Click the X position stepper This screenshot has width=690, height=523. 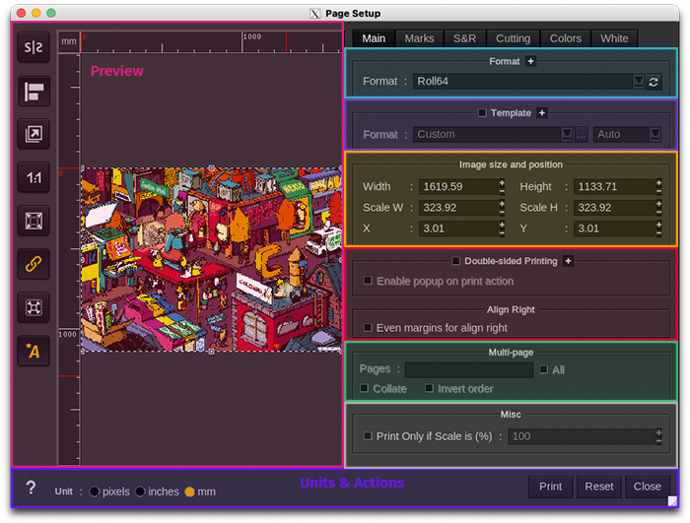click(502, 229)
